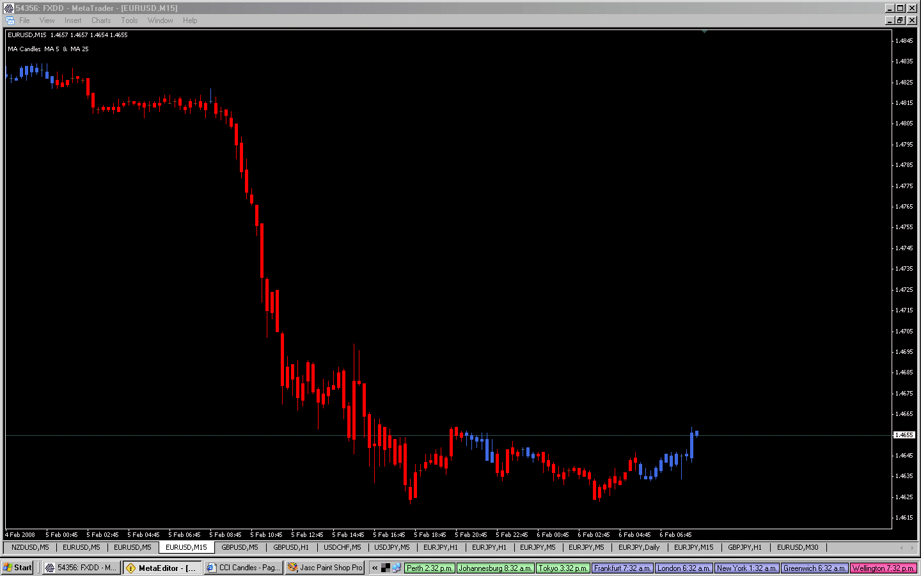The height and width of the screenshot is (576, 921).
Task: Click the 1.4655 price marker on the axis
Action: click(904, 435)
